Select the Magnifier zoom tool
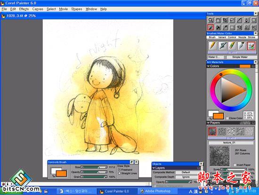Viewport: 259px width, 195px height. coord(210,20)
